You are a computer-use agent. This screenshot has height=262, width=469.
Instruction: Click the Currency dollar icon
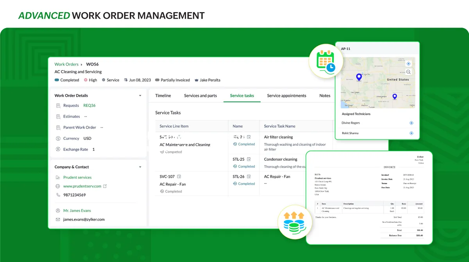(x=58, y=138)
